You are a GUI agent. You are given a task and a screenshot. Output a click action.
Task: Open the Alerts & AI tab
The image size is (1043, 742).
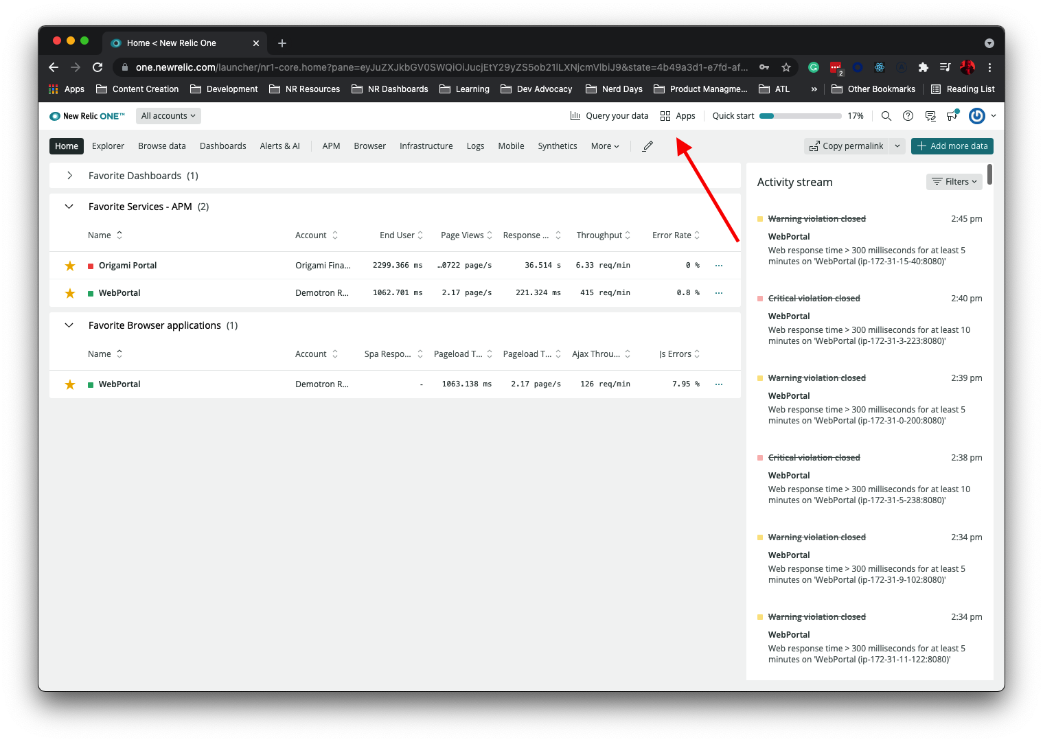pos(280,146)
